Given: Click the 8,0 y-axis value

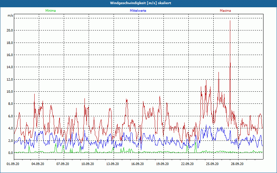Looking at the screenshot, I should point(11,104).
